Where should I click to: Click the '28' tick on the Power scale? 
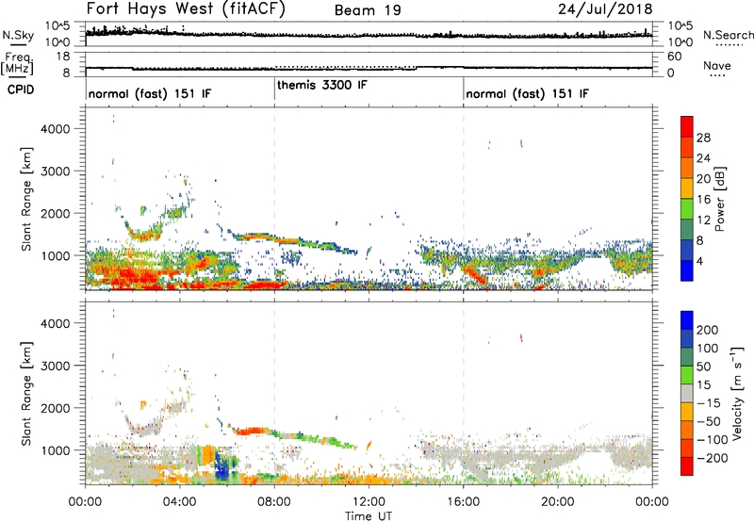703,138
